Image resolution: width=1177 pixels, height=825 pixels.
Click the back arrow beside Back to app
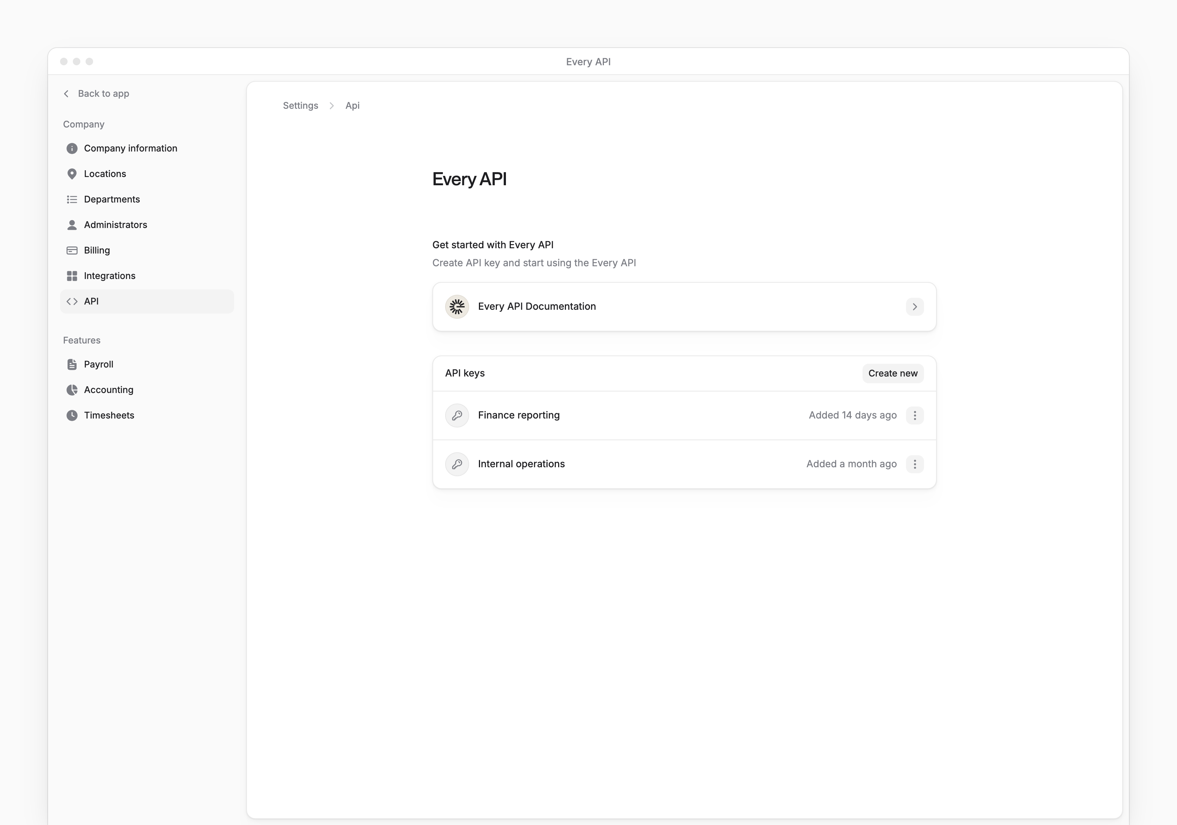point(66,94)
